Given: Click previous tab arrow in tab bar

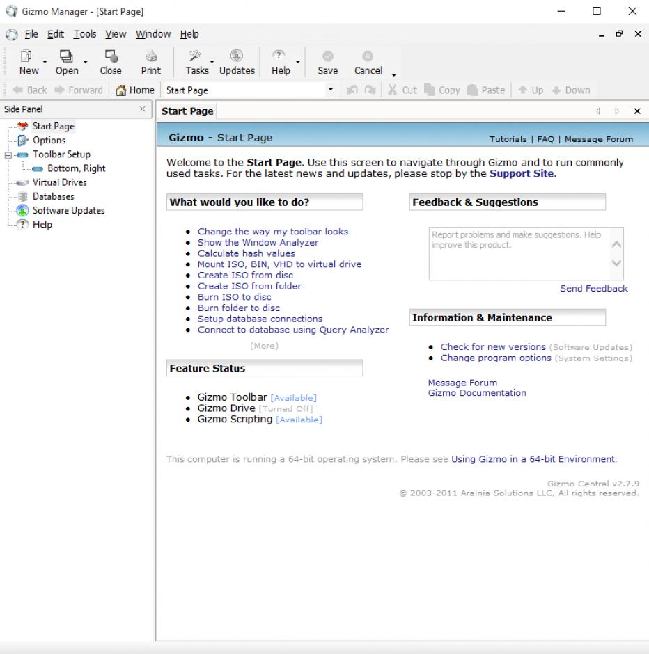Looking at the screenshot, I should (x=598, y=111).
